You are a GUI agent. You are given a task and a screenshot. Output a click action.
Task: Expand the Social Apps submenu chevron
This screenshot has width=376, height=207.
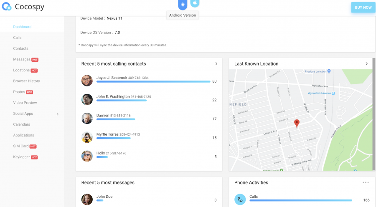tap(58, 114)
